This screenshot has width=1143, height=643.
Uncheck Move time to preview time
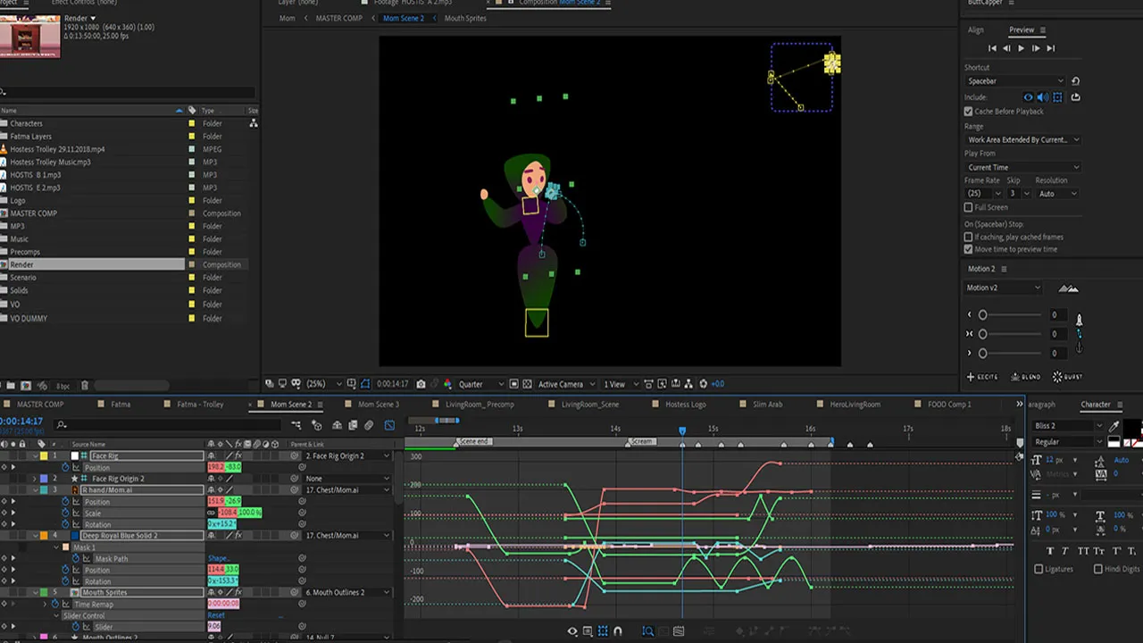coord(969,249)
